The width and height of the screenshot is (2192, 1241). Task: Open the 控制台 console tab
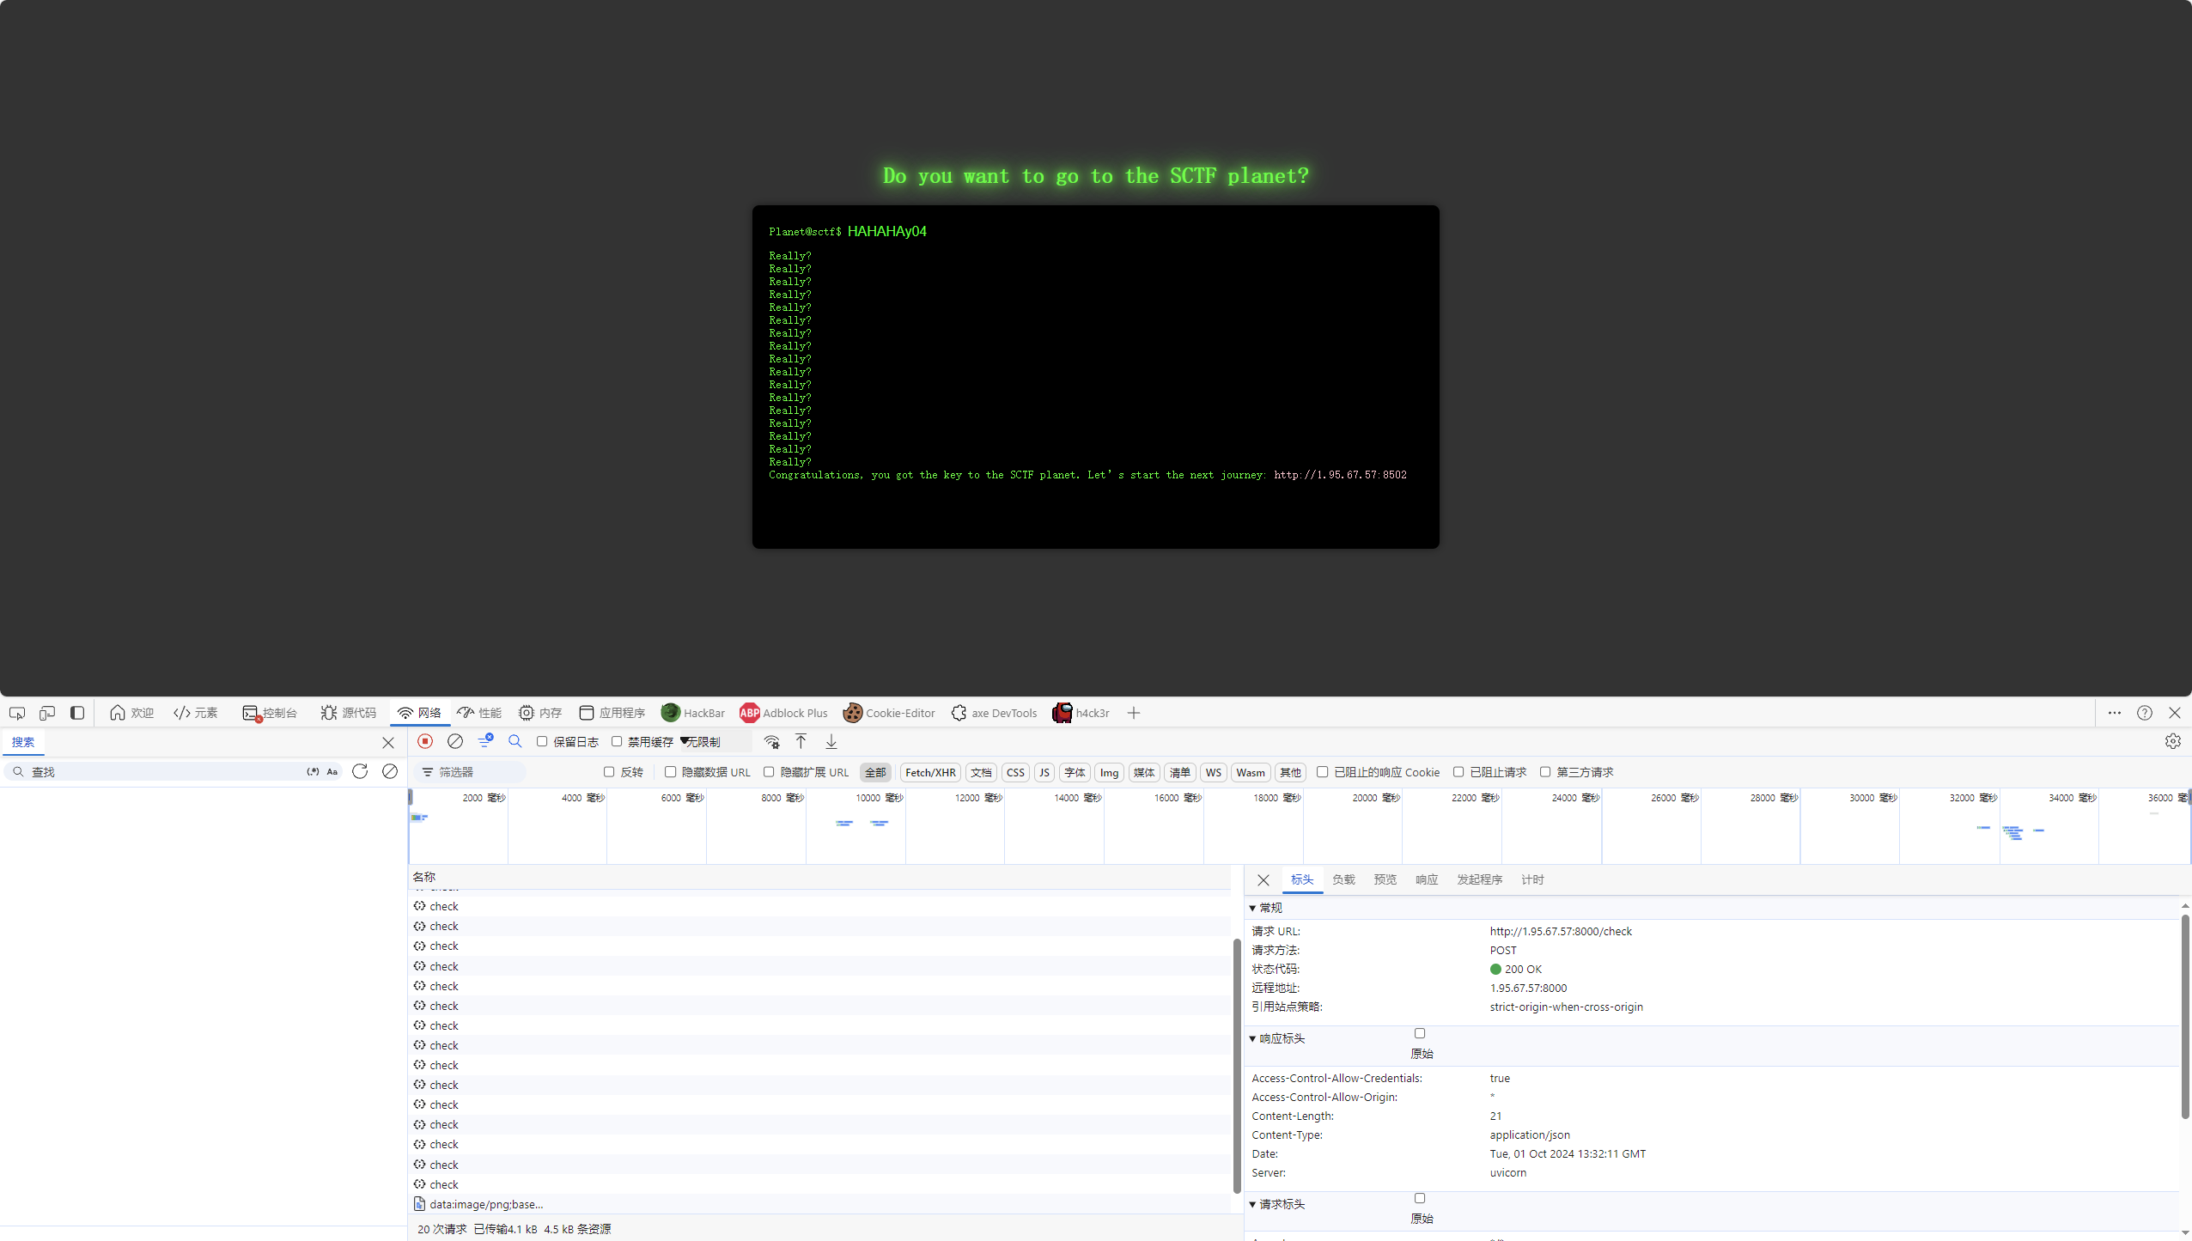[270, 713]
